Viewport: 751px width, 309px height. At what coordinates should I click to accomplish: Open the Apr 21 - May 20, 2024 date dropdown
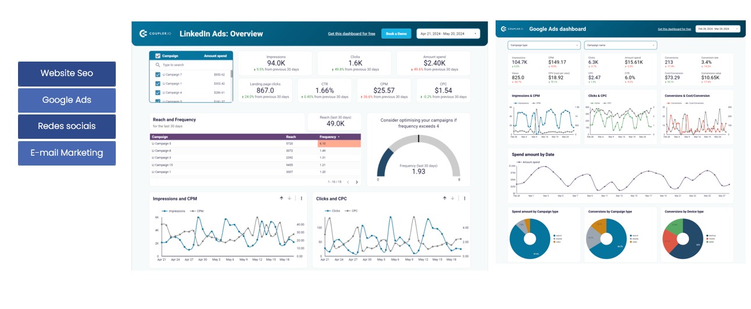click(448, 34)
